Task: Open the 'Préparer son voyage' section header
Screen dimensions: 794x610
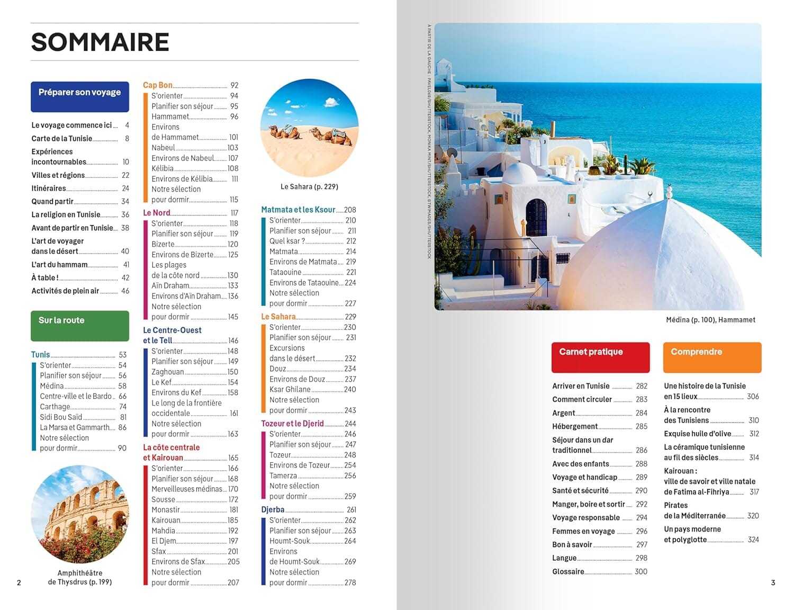Action: (x=79, y=96)
